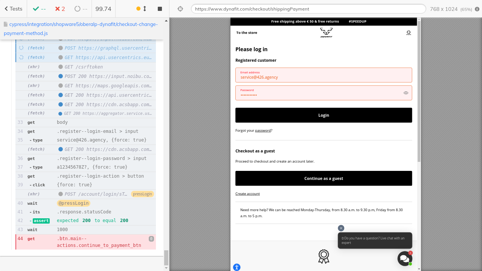Click Continue as a guest button
The height and width of the screenshot is (271, 482).
coord(323,178)
